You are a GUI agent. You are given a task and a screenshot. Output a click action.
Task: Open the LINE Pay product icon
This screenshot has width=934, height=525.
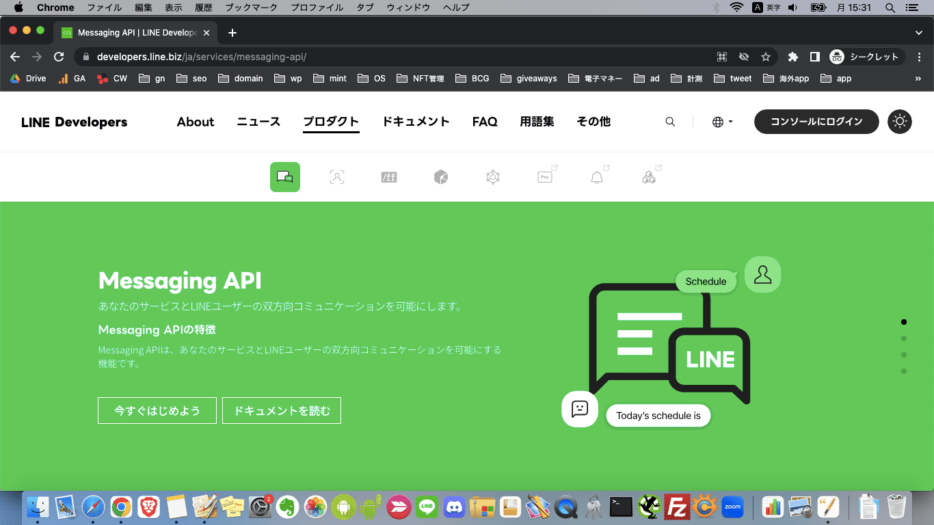[x=545, y=177]
